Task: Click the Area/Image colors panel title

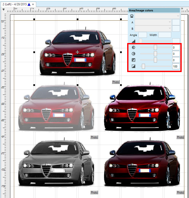Action: pyautogui.click(x=141, y=11)
